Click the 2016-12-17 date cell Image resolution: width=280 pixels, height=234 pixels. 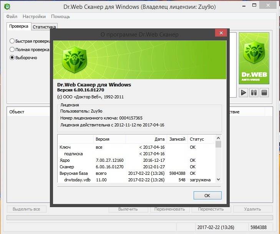point(154,160)
